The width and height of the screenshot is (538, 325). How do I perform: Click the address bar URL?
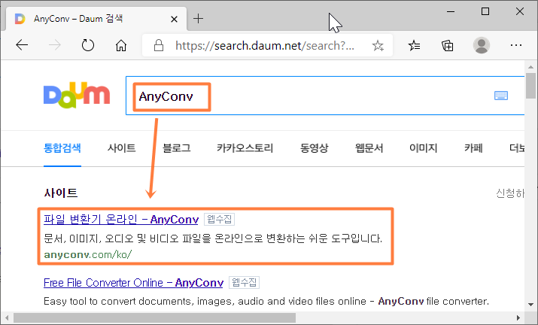point(265,45)
